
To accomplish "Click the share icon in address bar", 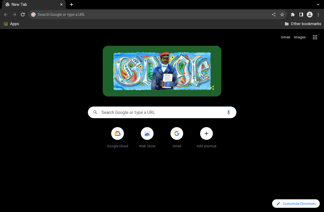I will click(273, 15).
